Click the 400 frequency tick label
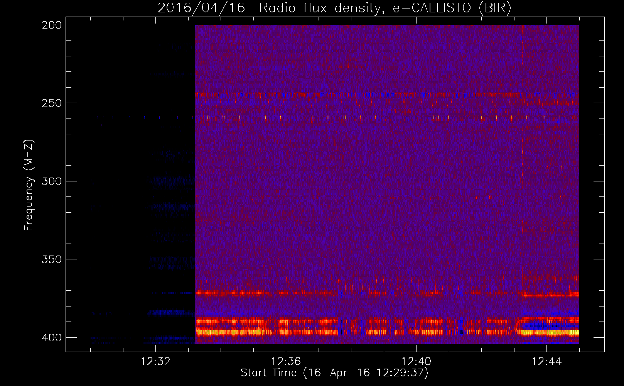Image resolution: width=624 pixels, height=386 pixels. (x=52, y=337)
